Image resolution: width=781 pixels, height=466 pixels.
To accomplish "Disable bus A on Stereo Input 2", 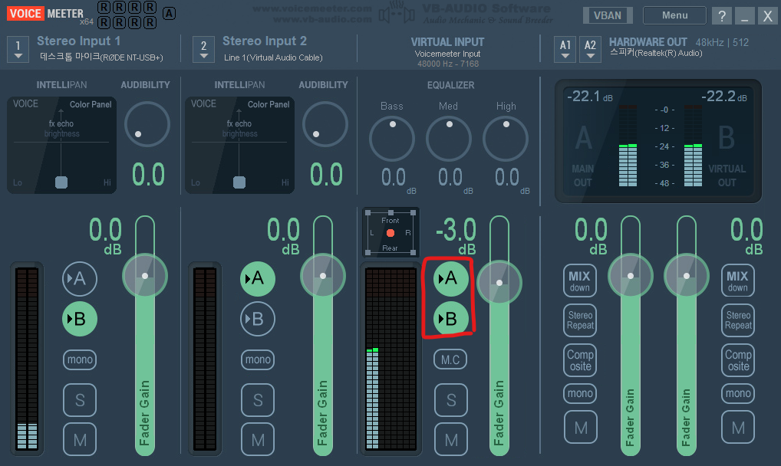I will [258, 278].
